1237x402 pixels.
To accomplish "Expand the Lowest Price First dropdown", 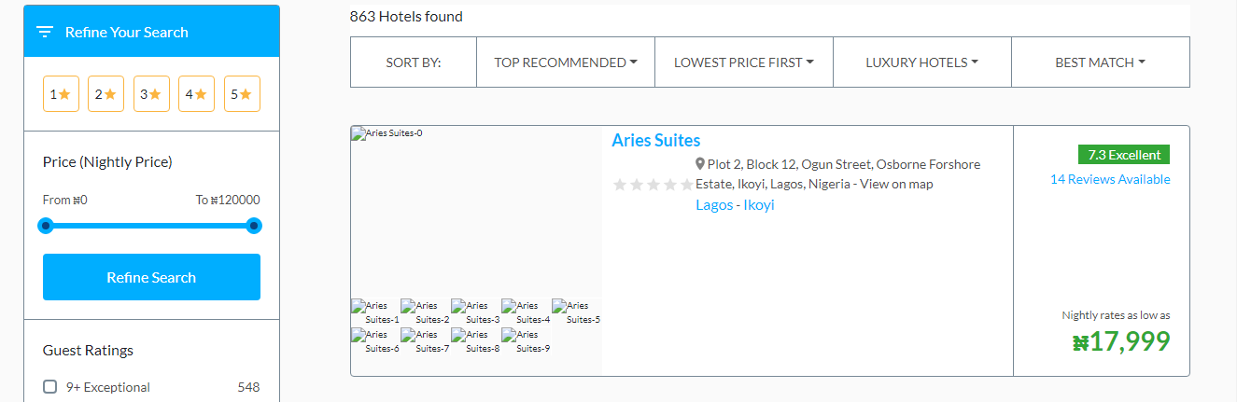I will coord(743,62).
